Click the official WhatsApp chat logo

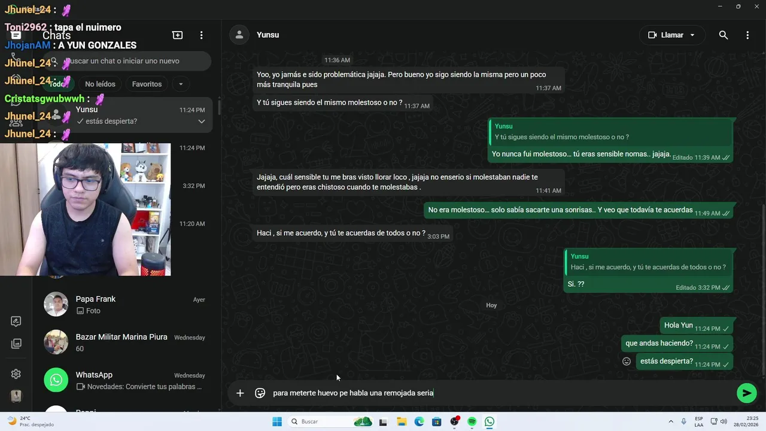click(56, 380)
